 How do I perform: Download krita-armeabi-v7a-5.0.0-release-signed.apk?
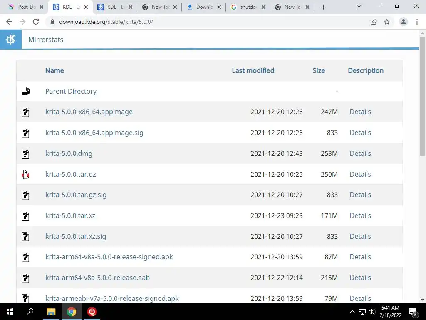(112, 298)
